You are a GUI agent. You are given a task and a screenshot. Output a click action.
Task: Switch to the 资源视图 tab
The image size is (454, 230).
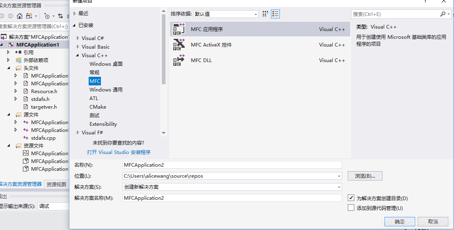pos(56,184)
